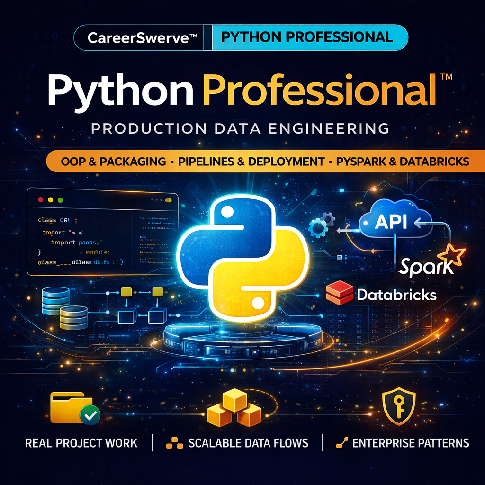Click the yellow dot in the code window

(50, 200)
